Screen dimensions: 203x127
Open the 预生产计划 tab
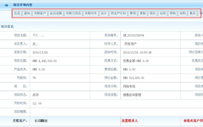pos(118,13)
